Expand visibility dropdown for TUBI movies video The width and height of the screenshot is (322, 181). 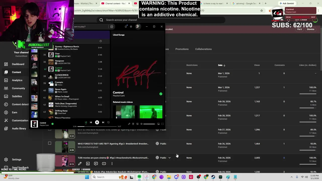coord(170,158)
